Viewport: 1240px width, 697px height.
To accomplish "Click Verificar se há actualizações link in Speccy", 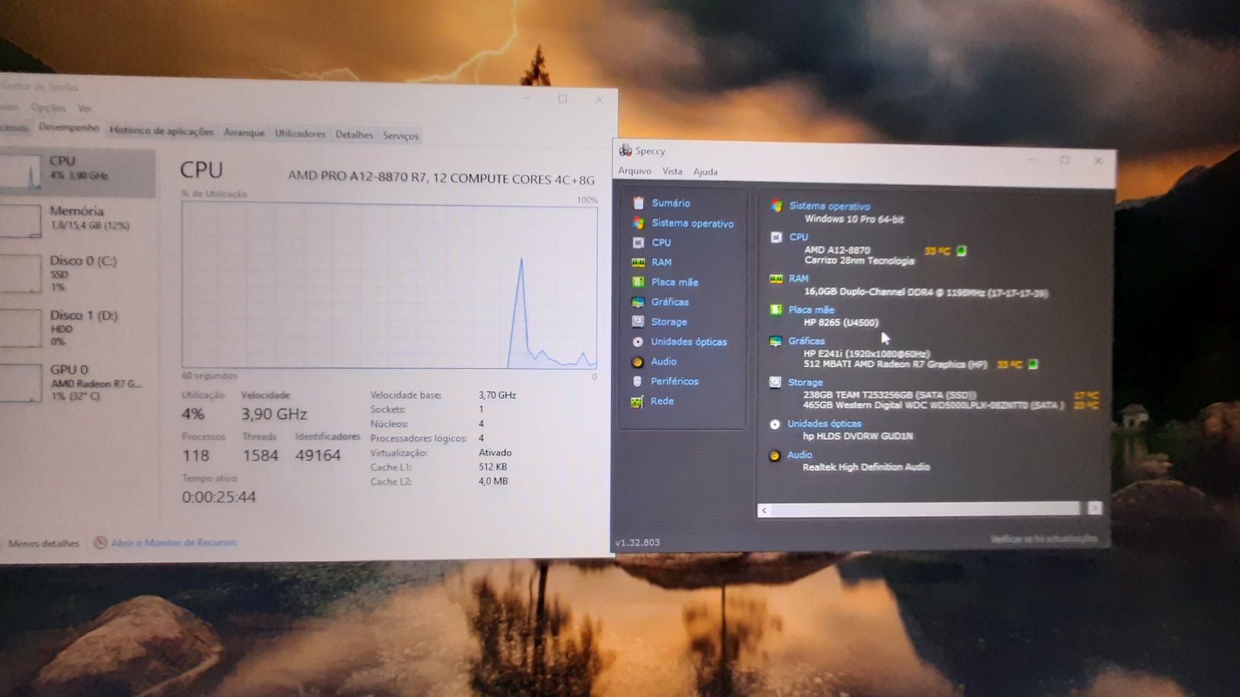I will coord(1044,538).
